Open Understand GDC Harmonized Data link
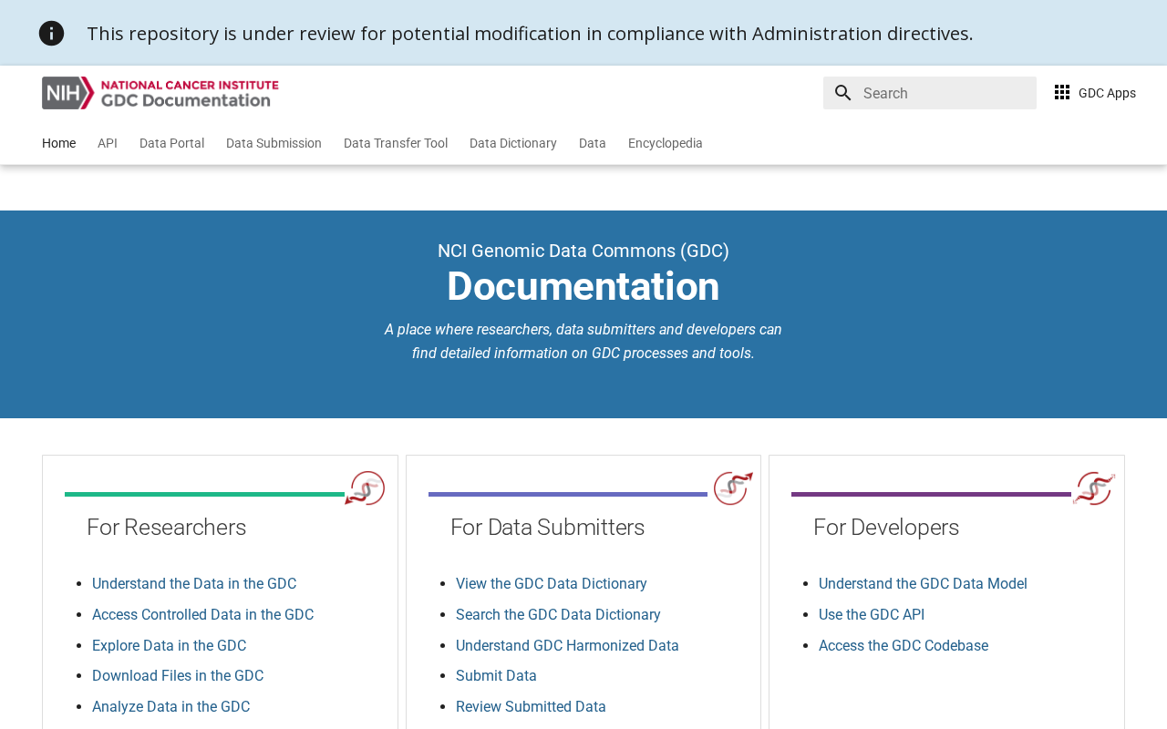1167x729 pixels. tap(567, 646)
